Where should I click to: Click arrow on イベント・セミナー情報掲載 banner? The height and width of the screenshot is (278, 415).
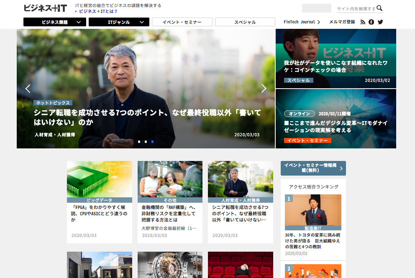pos(341,168)
